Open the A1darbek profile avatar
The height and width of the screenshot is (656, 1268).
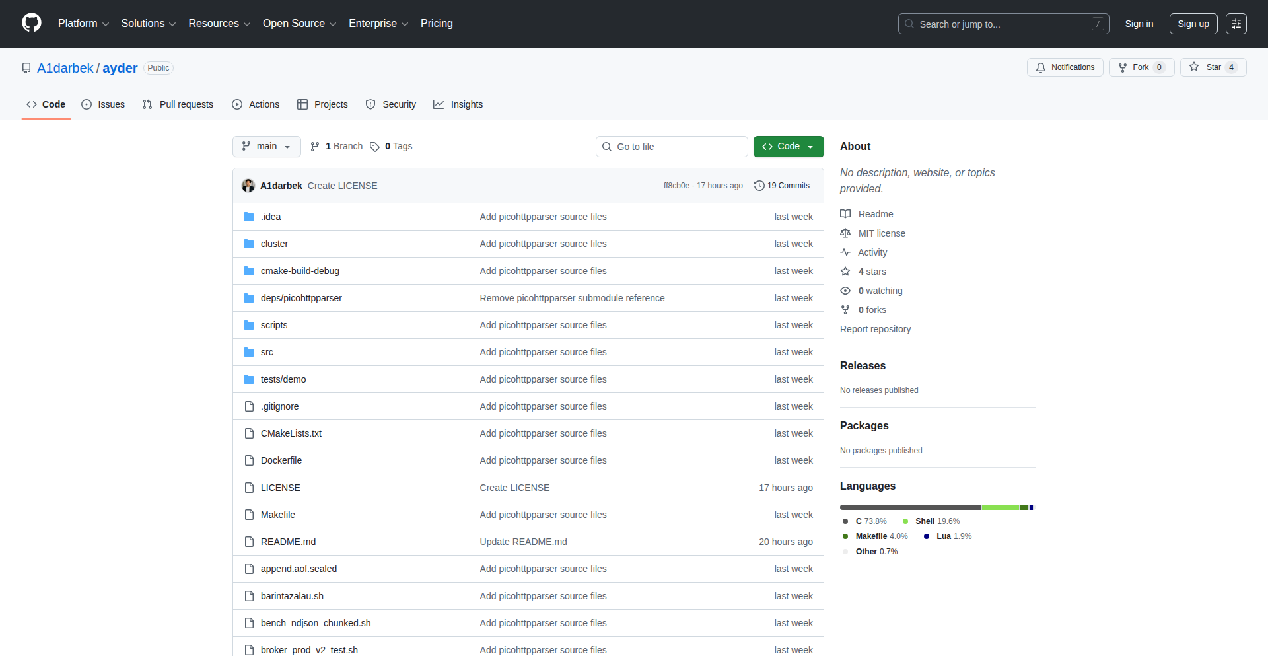tap(248, 186)
